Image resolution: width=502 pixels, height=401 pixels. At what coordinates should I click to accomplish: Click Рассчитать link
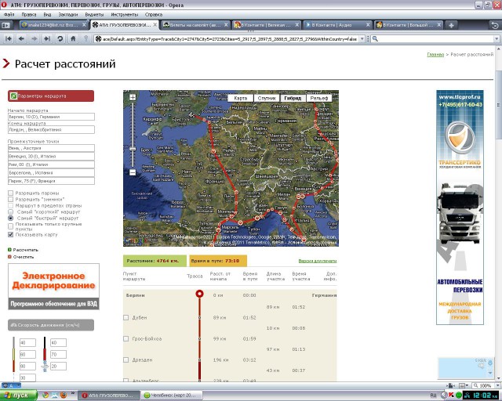[x=25, y=250]
